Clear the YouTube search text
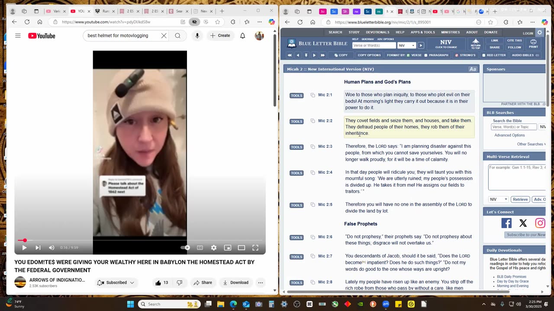 point(164,36)
